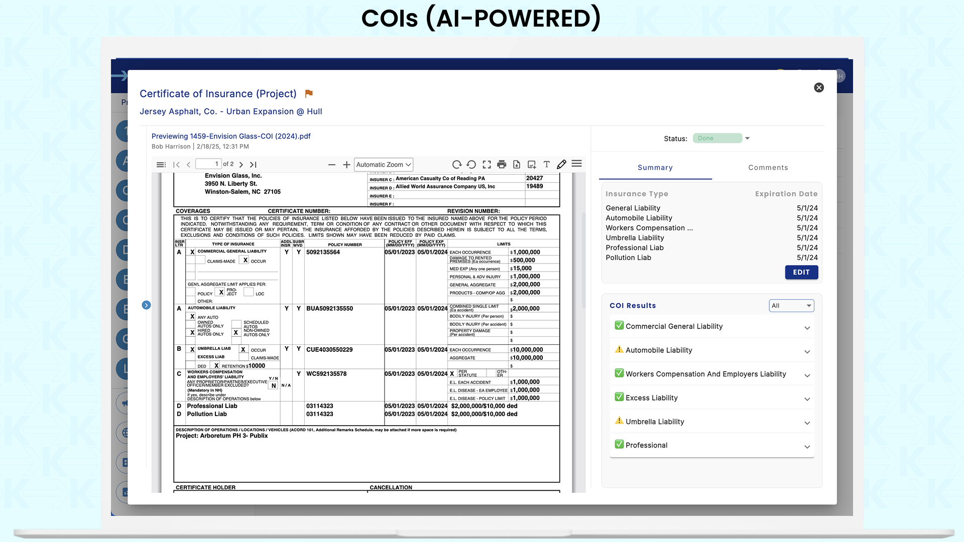964x542 pixels.
Task: Go to next PDF page
Action: (x=241, y=165)
